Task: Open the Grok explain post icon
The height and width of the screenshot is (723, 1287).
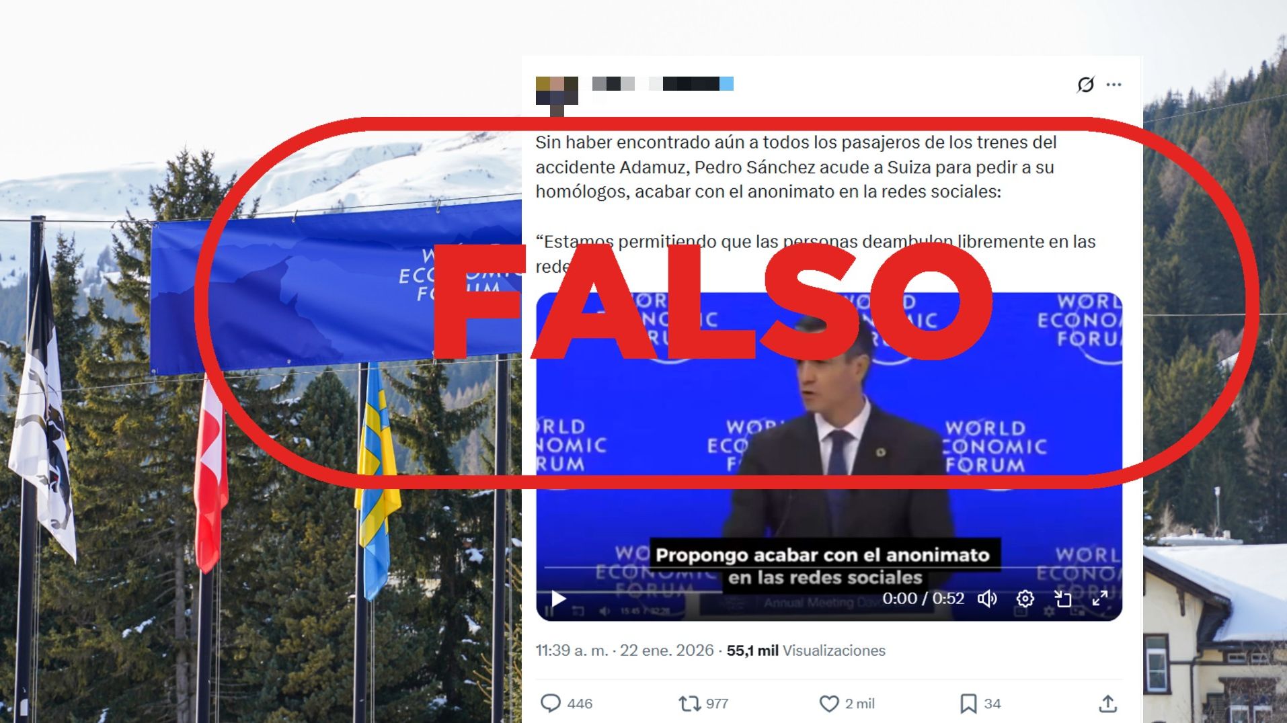Action: pyautogui.click(x=1085, y=85)
